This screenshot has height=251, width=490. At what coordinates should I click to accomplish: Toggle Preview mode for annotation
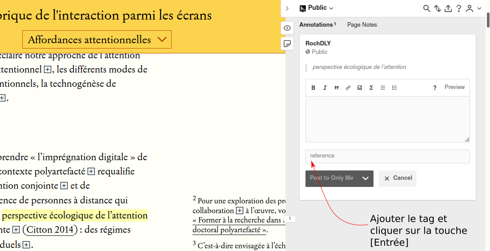454,87
